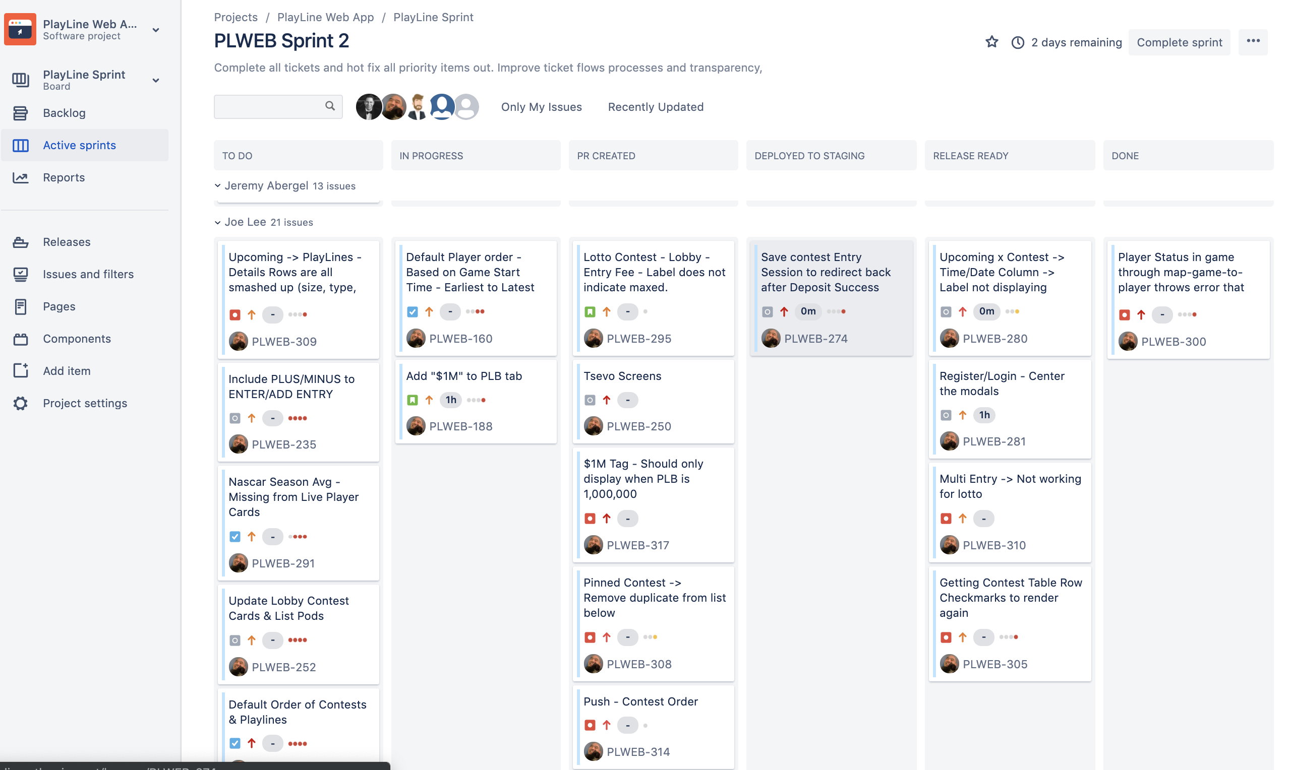Click the search magnifier icon
The width and height of the screenshot is (1290, 770).
pyautogui.click(x=330, y=106)
